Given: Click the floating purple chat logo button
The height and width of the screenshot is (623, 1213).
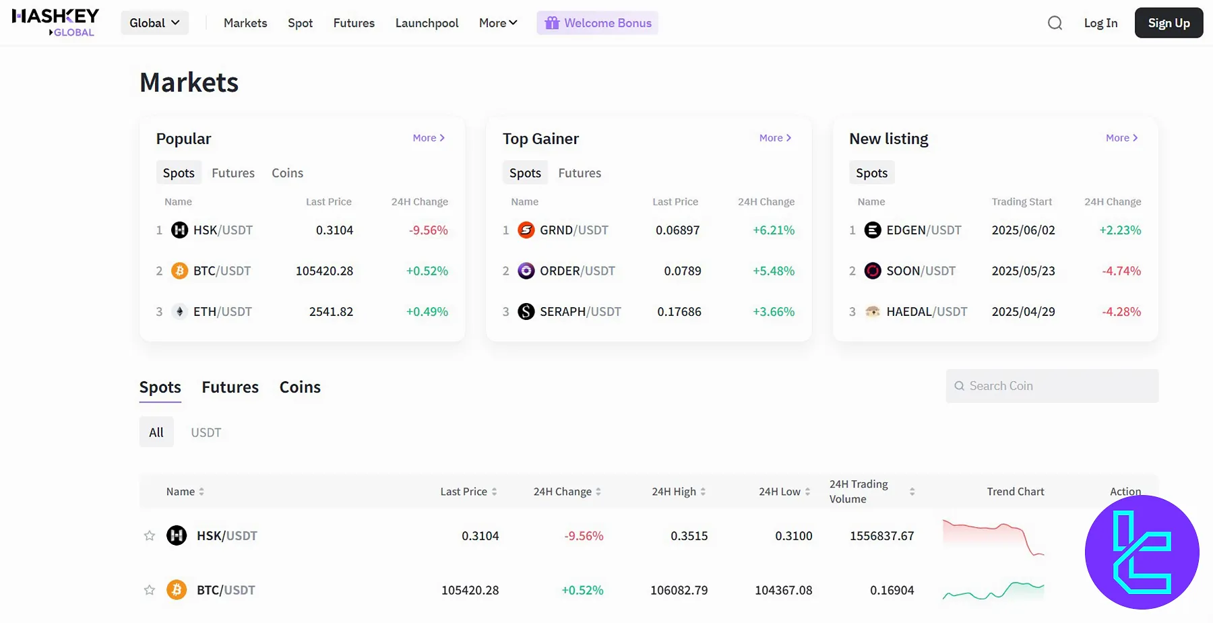Looking at the screenshot, I should pyautogui.click(x=1142, y=552).
